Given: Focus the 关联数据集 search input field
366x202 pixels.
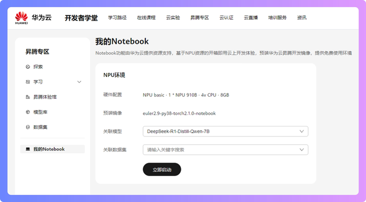Looking at the screenshot, I should [226, 150].
